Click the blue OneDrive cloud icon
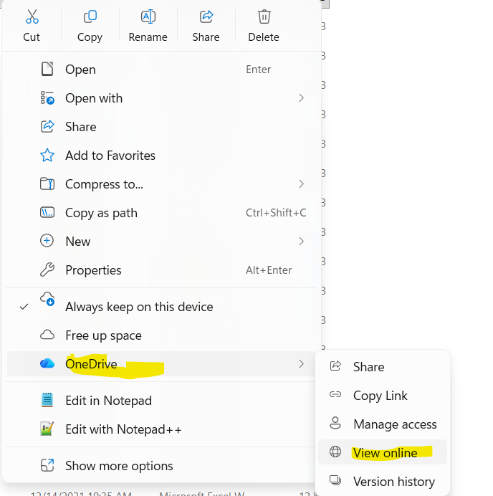The image size is (493, 496). pos(47,363)
